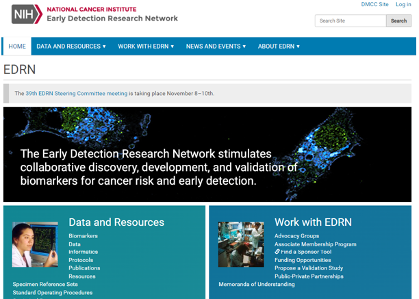Open the Data and Resources dropdown menu
Viewport: 419px width, 299px height.
71,47
